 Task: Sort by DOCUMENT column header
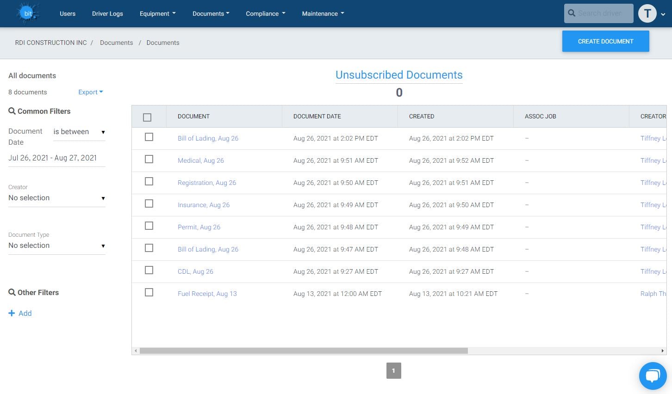[193, 117]
